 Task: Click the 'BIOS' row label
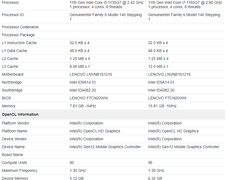(x=6, y=98)
